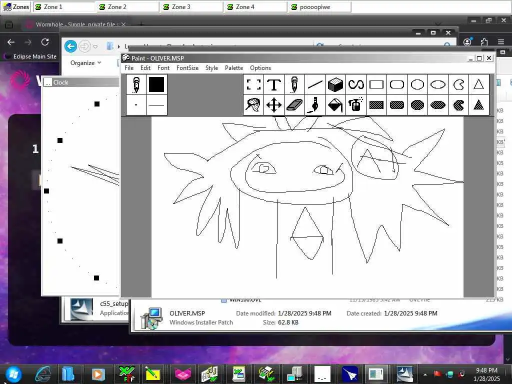The height and width of the screenshot is (384, 512).
Task: Open the File menu in Paint
Action: [129, 68]
